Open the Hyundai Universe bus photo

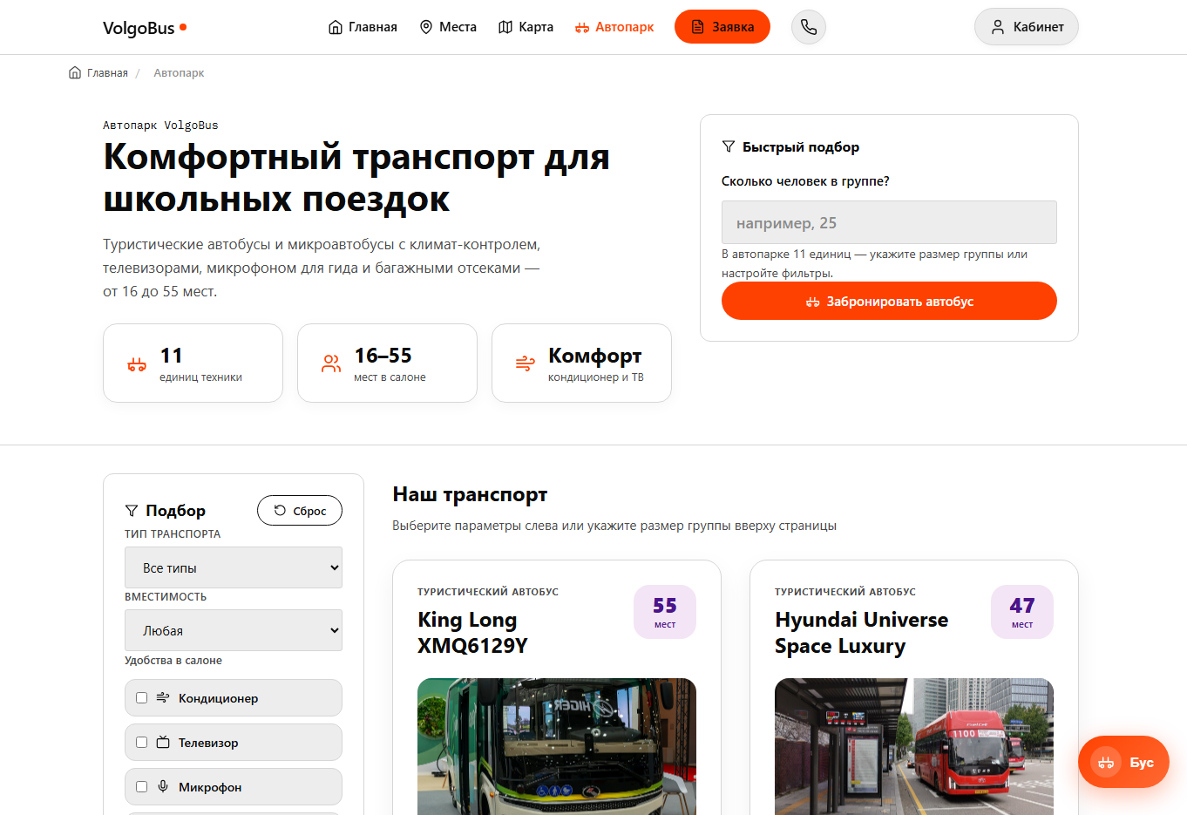point(914,746)
